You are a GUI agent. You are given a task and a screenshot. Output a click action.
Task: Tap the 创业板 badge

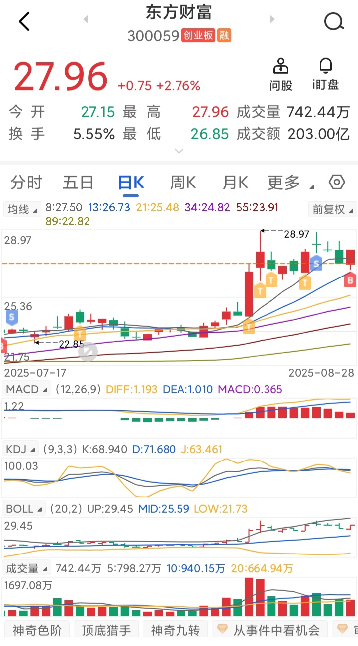[x=198, y=36]
